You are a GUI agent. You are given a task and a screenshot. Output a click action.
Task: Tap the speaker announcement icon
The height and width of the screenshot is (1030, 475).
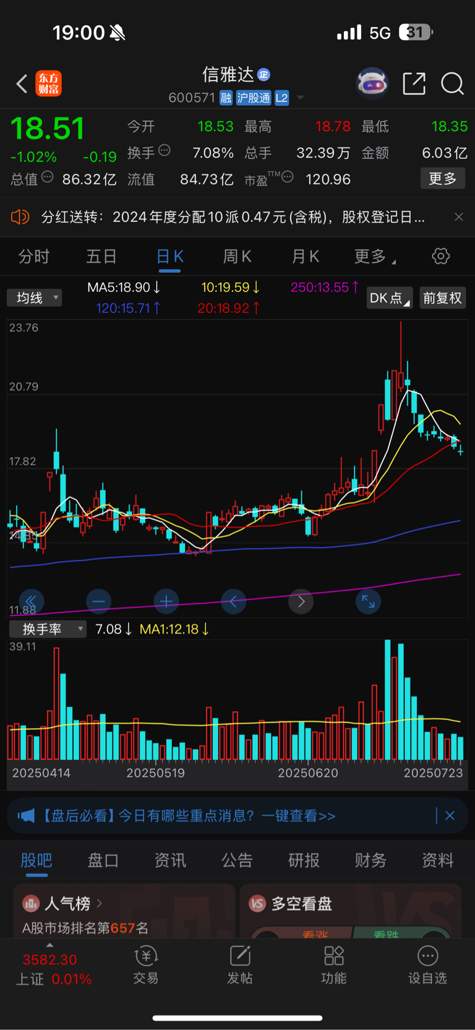(x=20, y=217)
